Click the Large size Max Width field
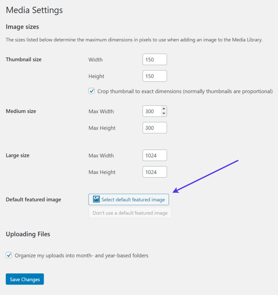Image resolution: width=278 pixels, height=295 pixels. [155, 155]
